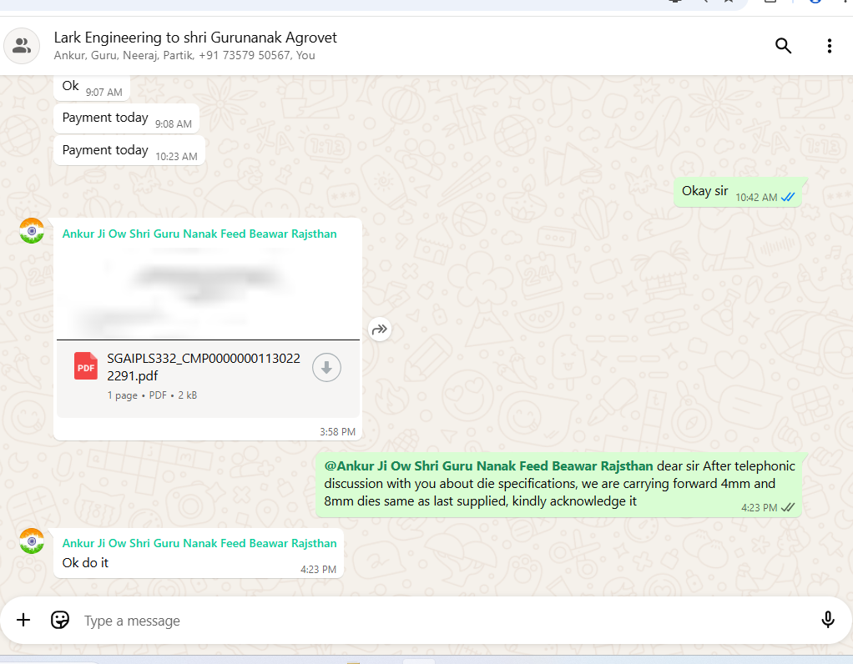Image resolution: width=853 pixels, height=664 pixels.
Task: Click the India flag avatar beside PDF message
Action: pos(32,231)
